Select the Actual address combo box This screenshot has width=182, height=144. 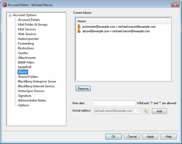click(117, 111)
